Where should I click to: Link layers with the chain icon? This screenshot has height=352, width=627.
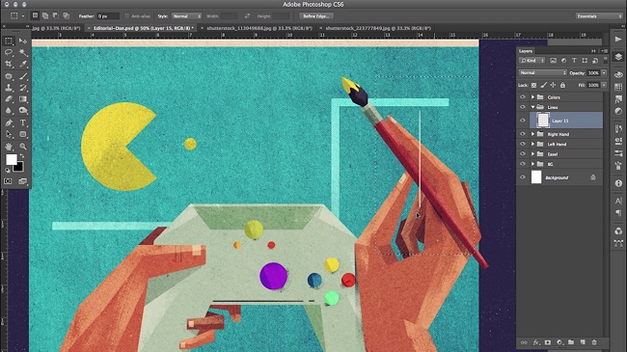point(524,342)
